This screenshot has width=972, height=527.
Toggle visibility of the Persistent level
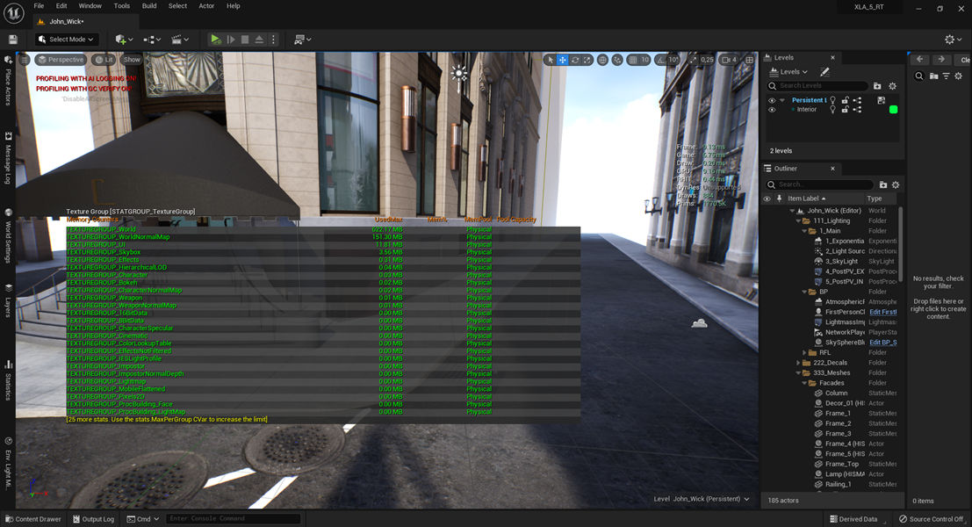(x=772, y=100)
